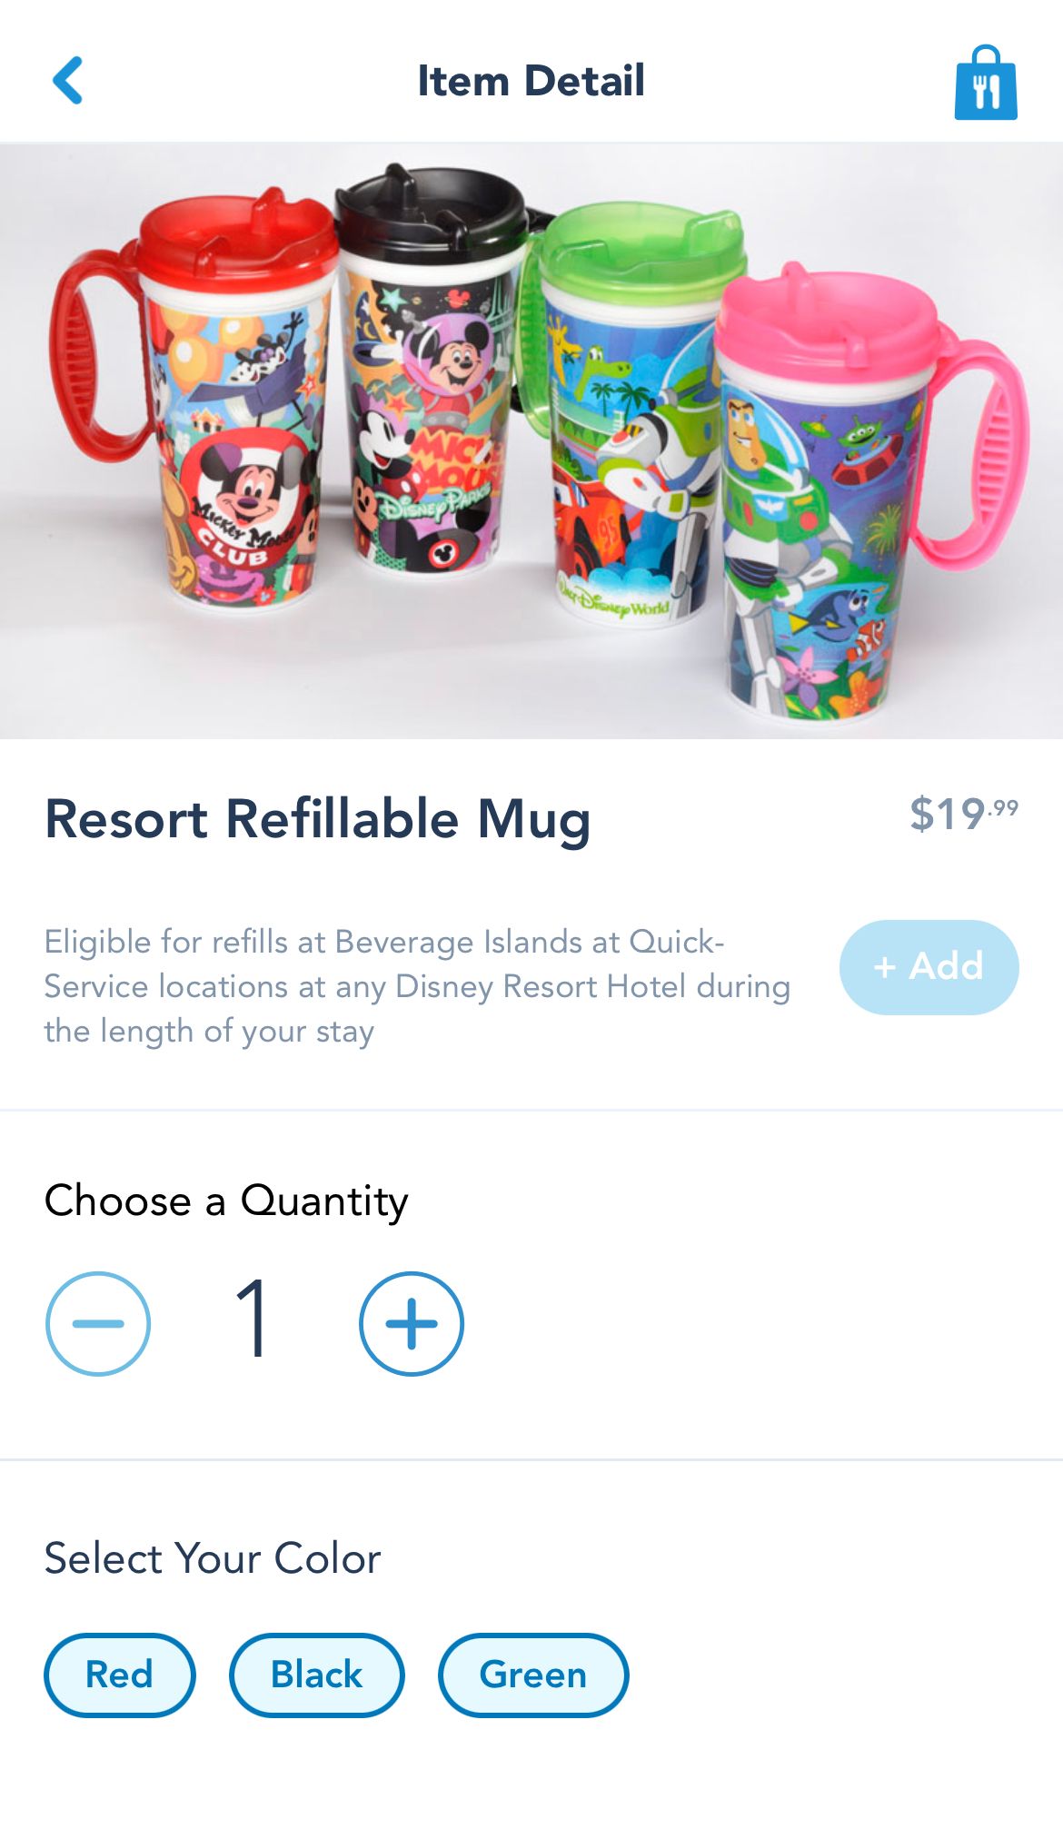Viewport: 1063px width, 1848px height.
Task: Tap the $19.99 price label
Action: pyautogui.click(x=964, y=814)
